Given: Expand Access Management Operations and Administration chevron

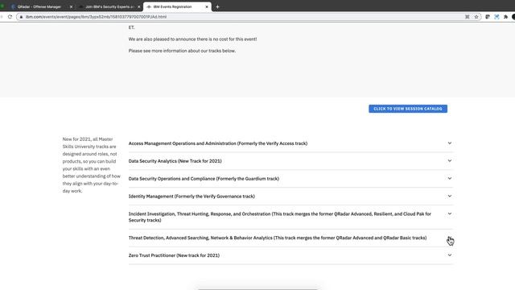Looking at the screenshot, I should (x=450, y=143).
